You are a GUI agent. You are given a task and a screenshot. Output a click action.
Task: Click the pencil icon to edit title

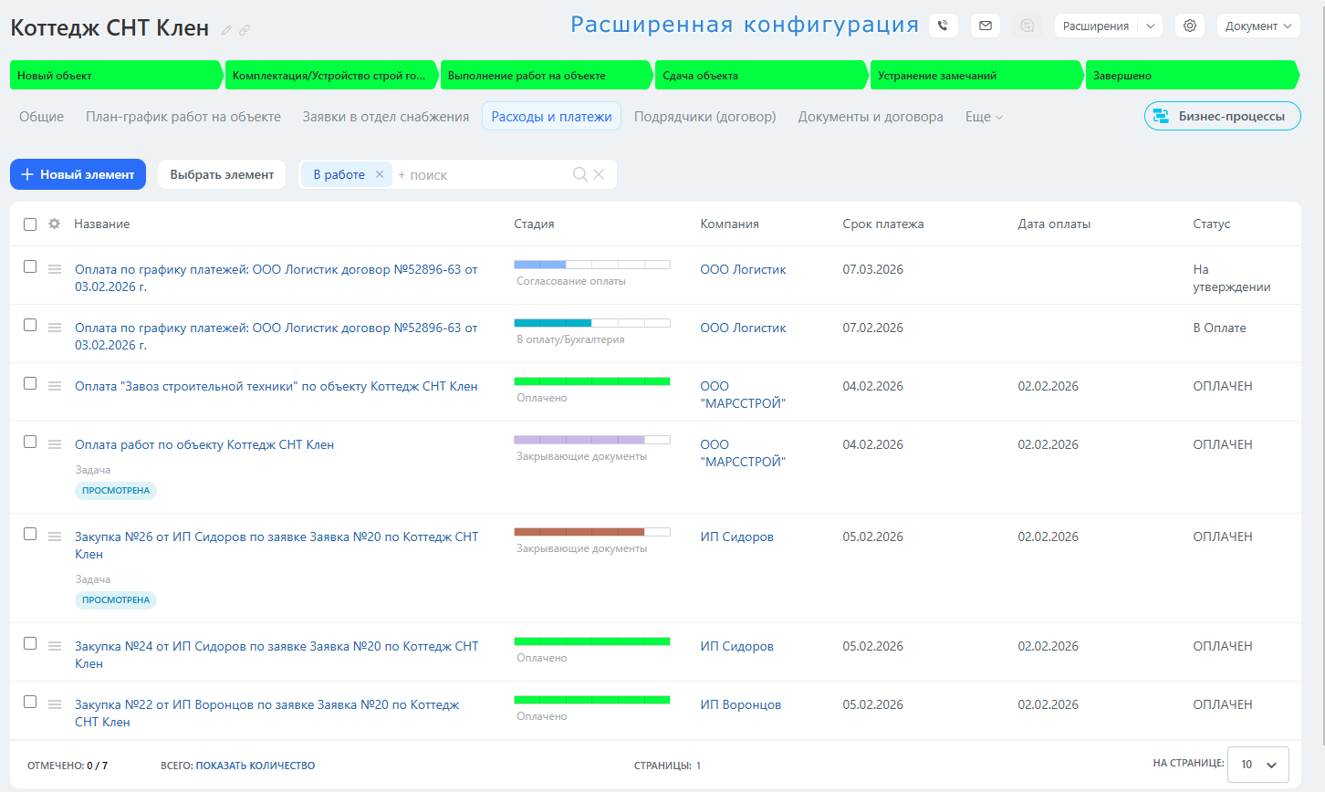click(226, 30)
